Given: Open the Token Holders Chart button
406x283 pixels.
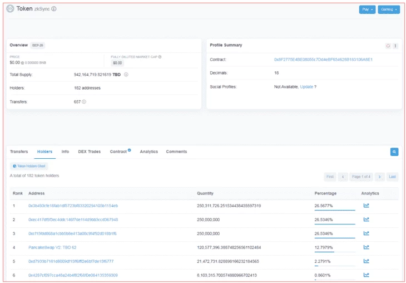Looking at the screenshot, I should click(x=29, y=166).
